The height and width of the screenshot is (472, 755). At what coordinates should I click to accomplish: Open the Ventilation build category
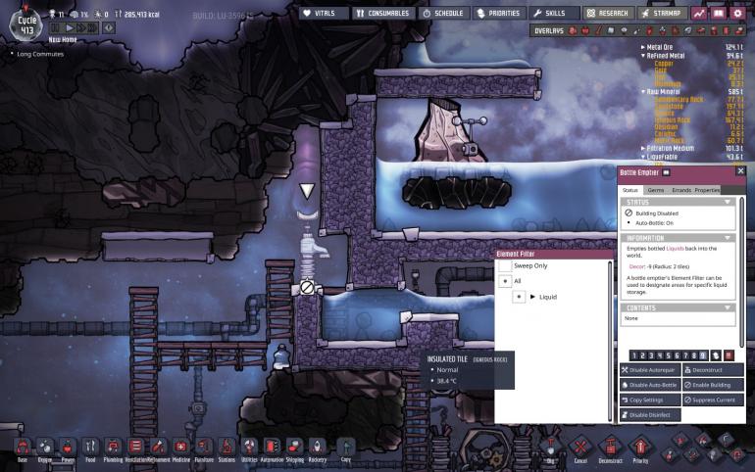(x=135, y=448)
